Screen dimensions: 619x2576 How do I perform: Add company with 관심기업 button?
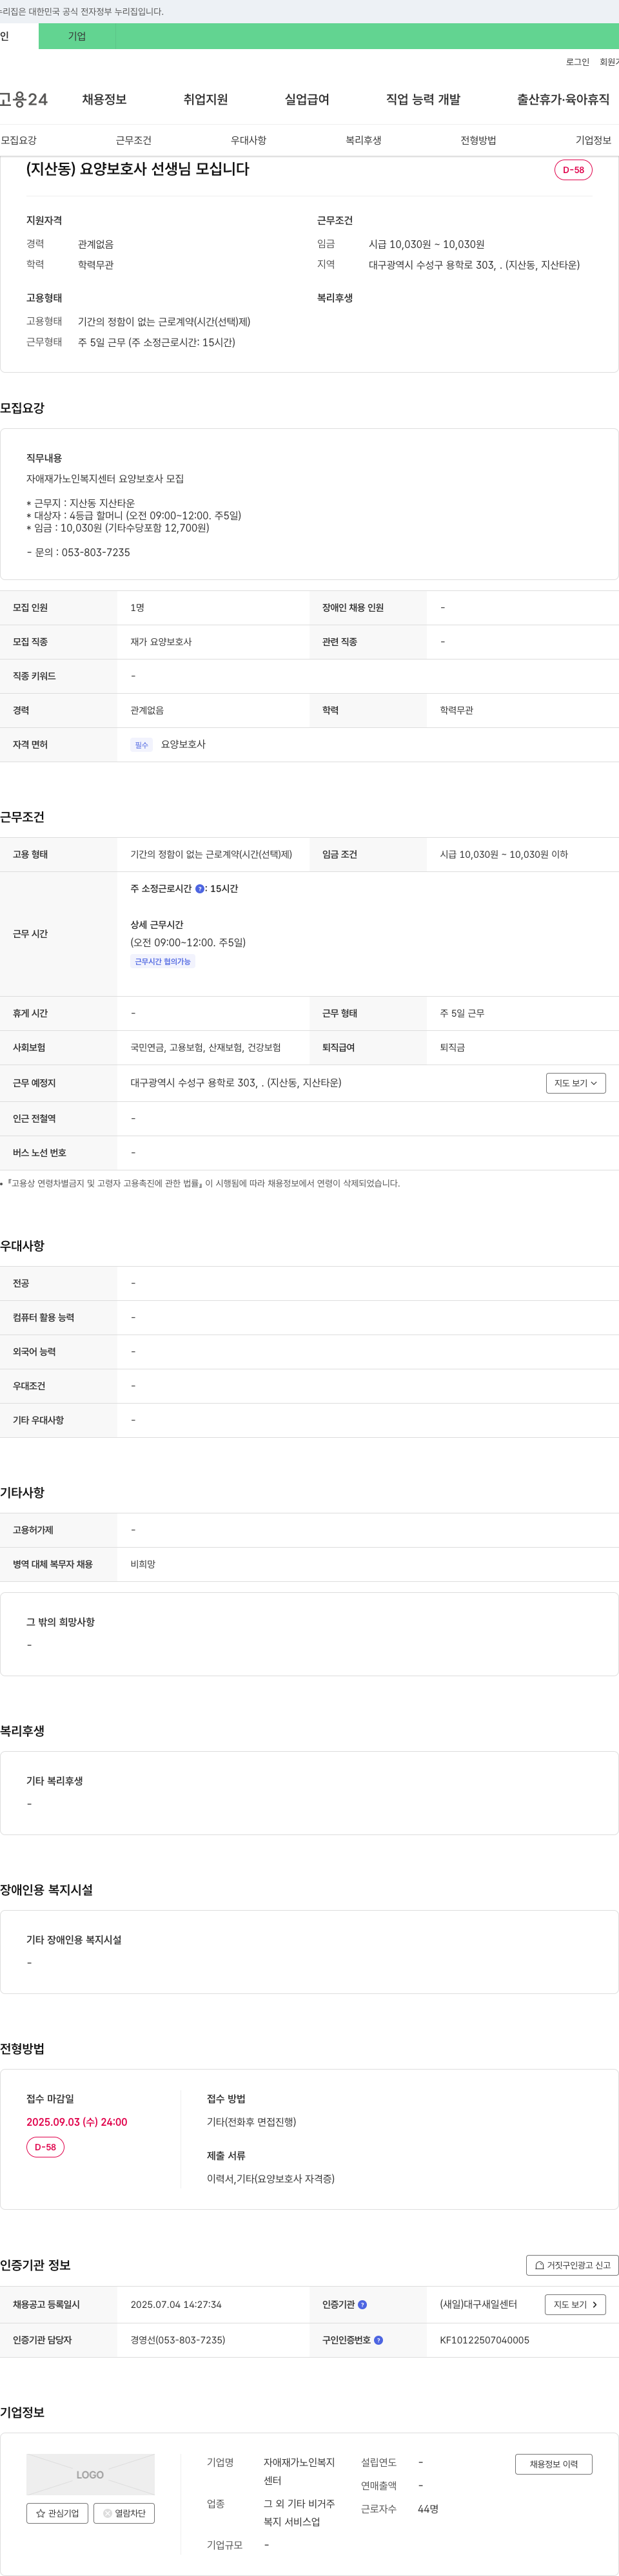(x=57, y=2513)
